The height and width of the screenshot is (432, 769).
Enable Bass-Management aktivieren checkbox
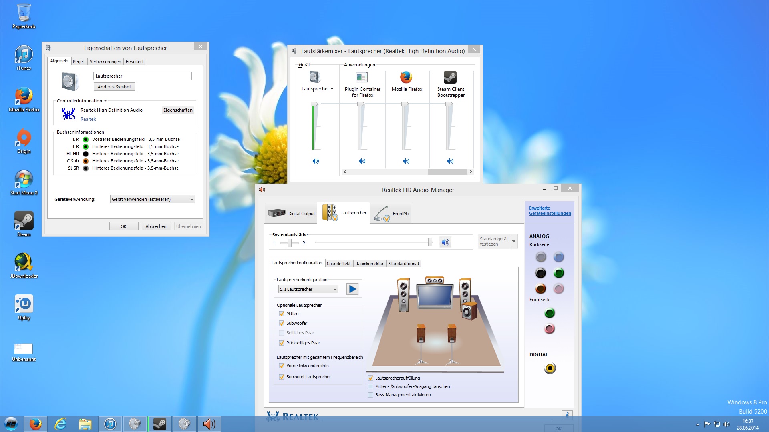[x=370, y=395]
